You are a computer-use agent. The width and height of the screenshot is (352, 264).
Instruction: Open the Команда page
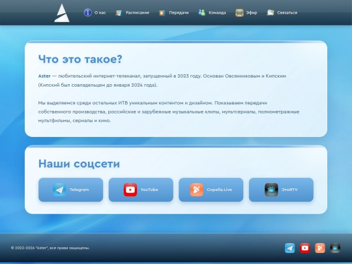pos(217,13)
